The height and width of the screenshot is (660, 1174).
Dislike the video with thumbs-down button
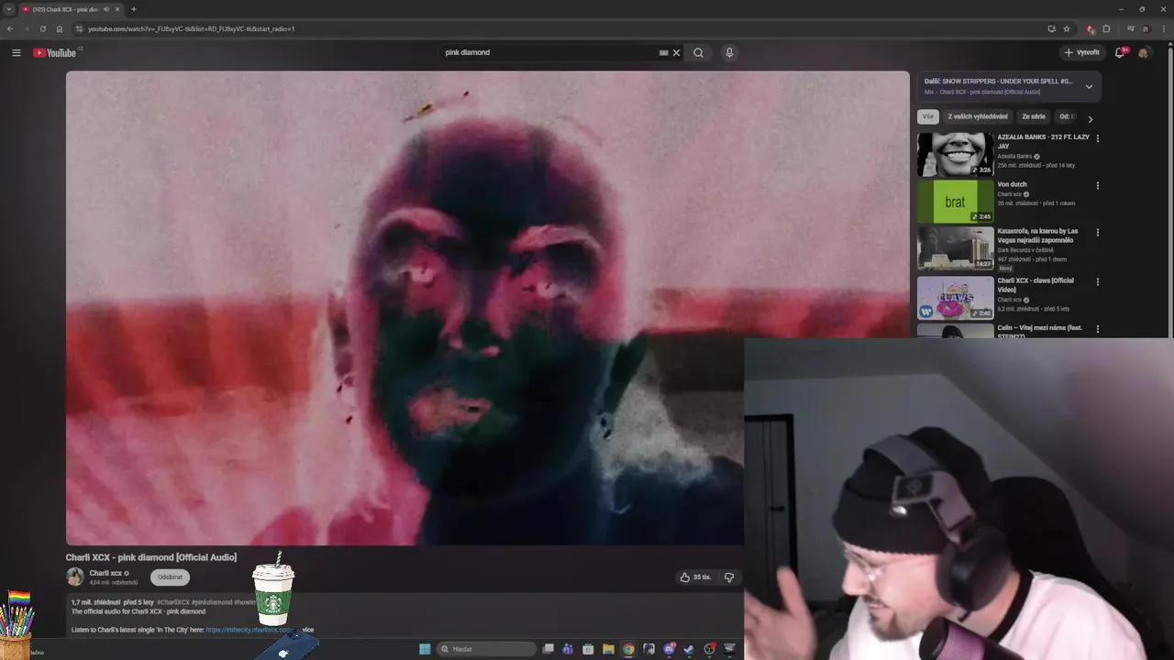(729, 577)
